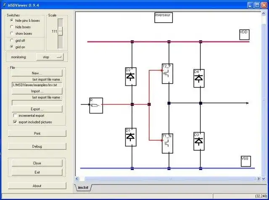Click the R resistor component
This screenshot has height=200, width=269.
[x=96, y=105]
